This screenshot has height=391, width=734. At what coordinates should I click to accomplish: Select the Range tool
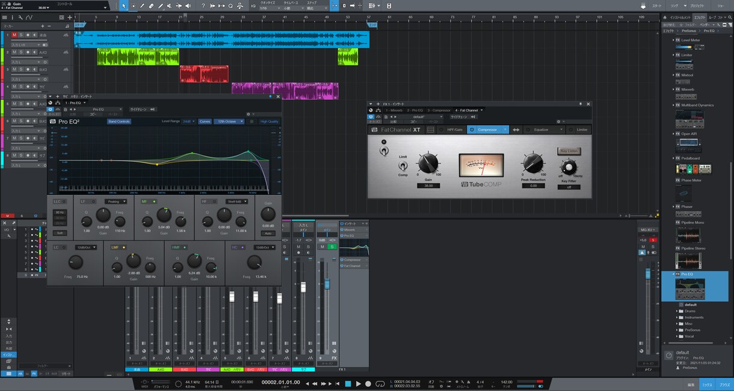pyautogui.click(x=133, y=5)
